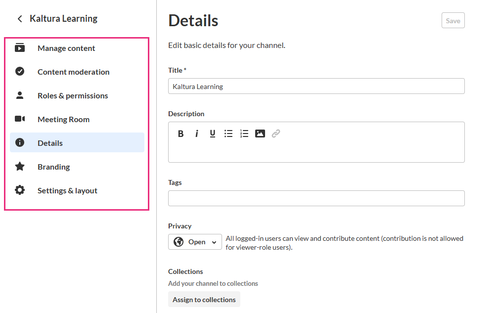
Task: Click the Content moderation checkmark icon
Action: point(20,71)
